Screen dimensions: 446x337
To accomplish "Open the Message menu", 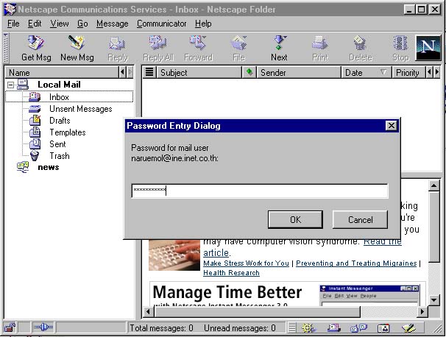I will coord(113,24).
